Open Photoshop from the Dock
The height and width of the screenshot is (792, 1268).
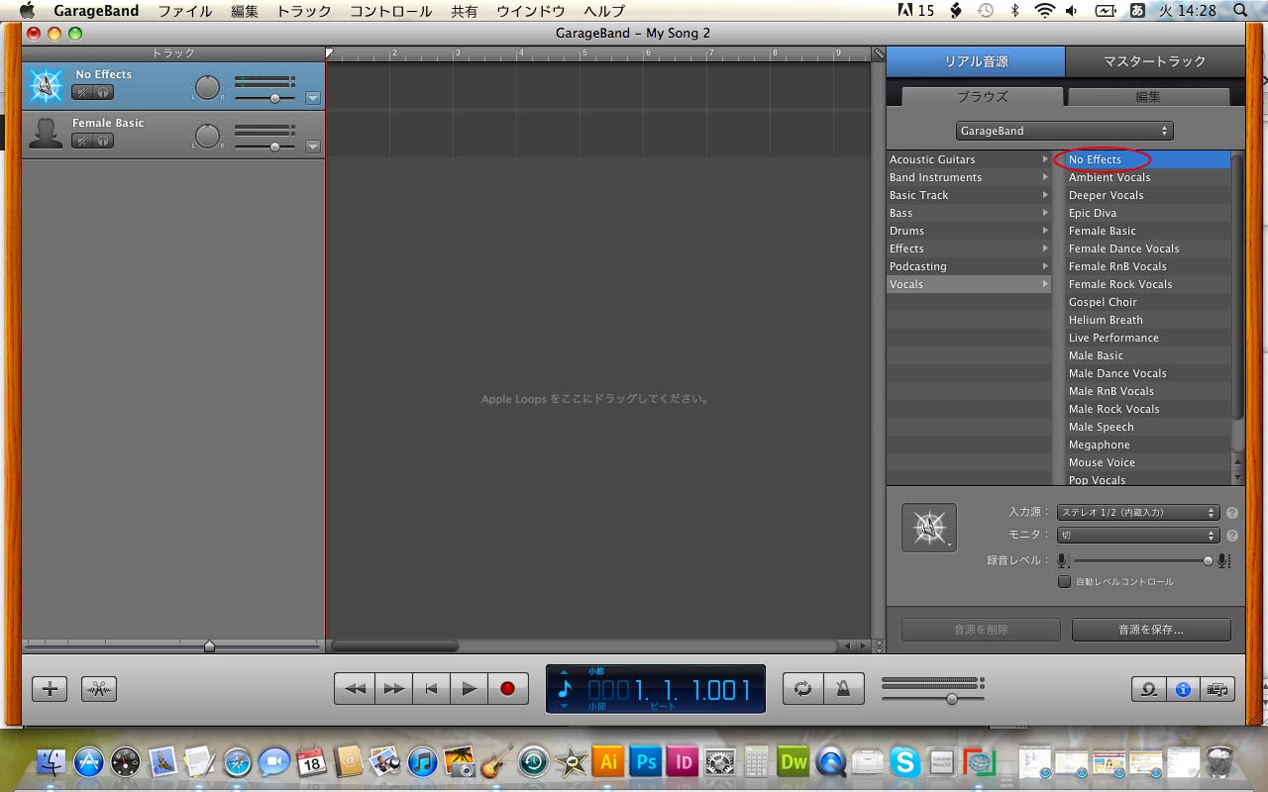pyautogui.click(x=646, y=761)
